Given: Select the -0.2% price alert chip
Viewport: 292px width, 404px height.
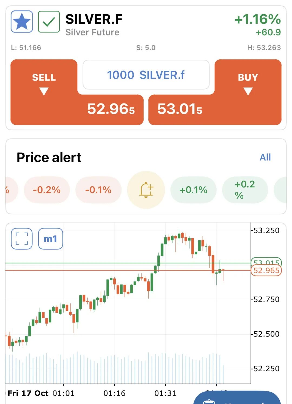Looking at the screenshot, I should [x=47, y=190].
